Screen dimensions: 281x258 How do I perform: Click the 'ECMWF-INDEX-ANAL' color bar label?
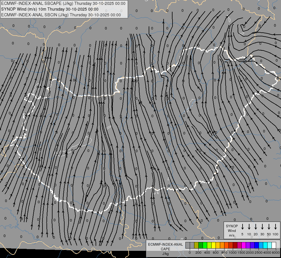click(x=165, y=245)
